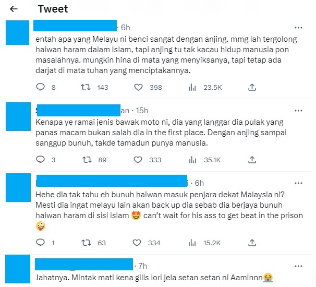Image resolution: width=316 pixels, height=287 pixels.
Task: Like the tweet with 398 likes
Action: (x=139, y=87)
